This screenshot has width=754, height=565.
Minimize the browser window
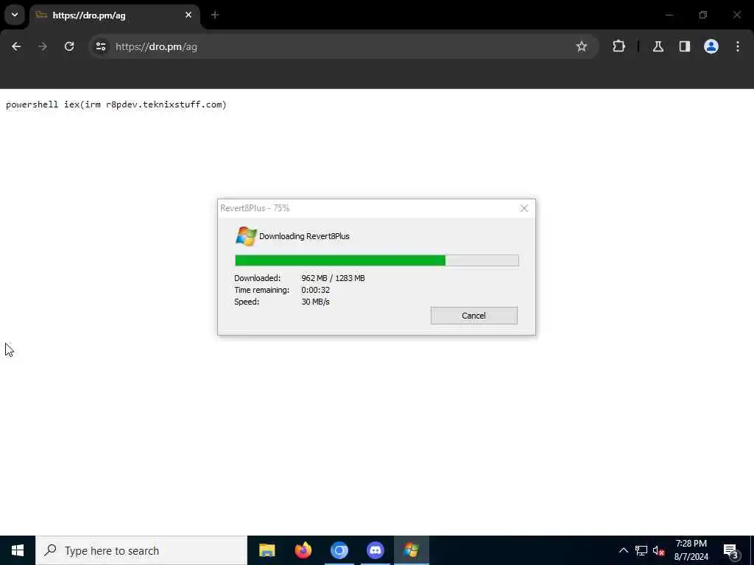click(669, 15)
